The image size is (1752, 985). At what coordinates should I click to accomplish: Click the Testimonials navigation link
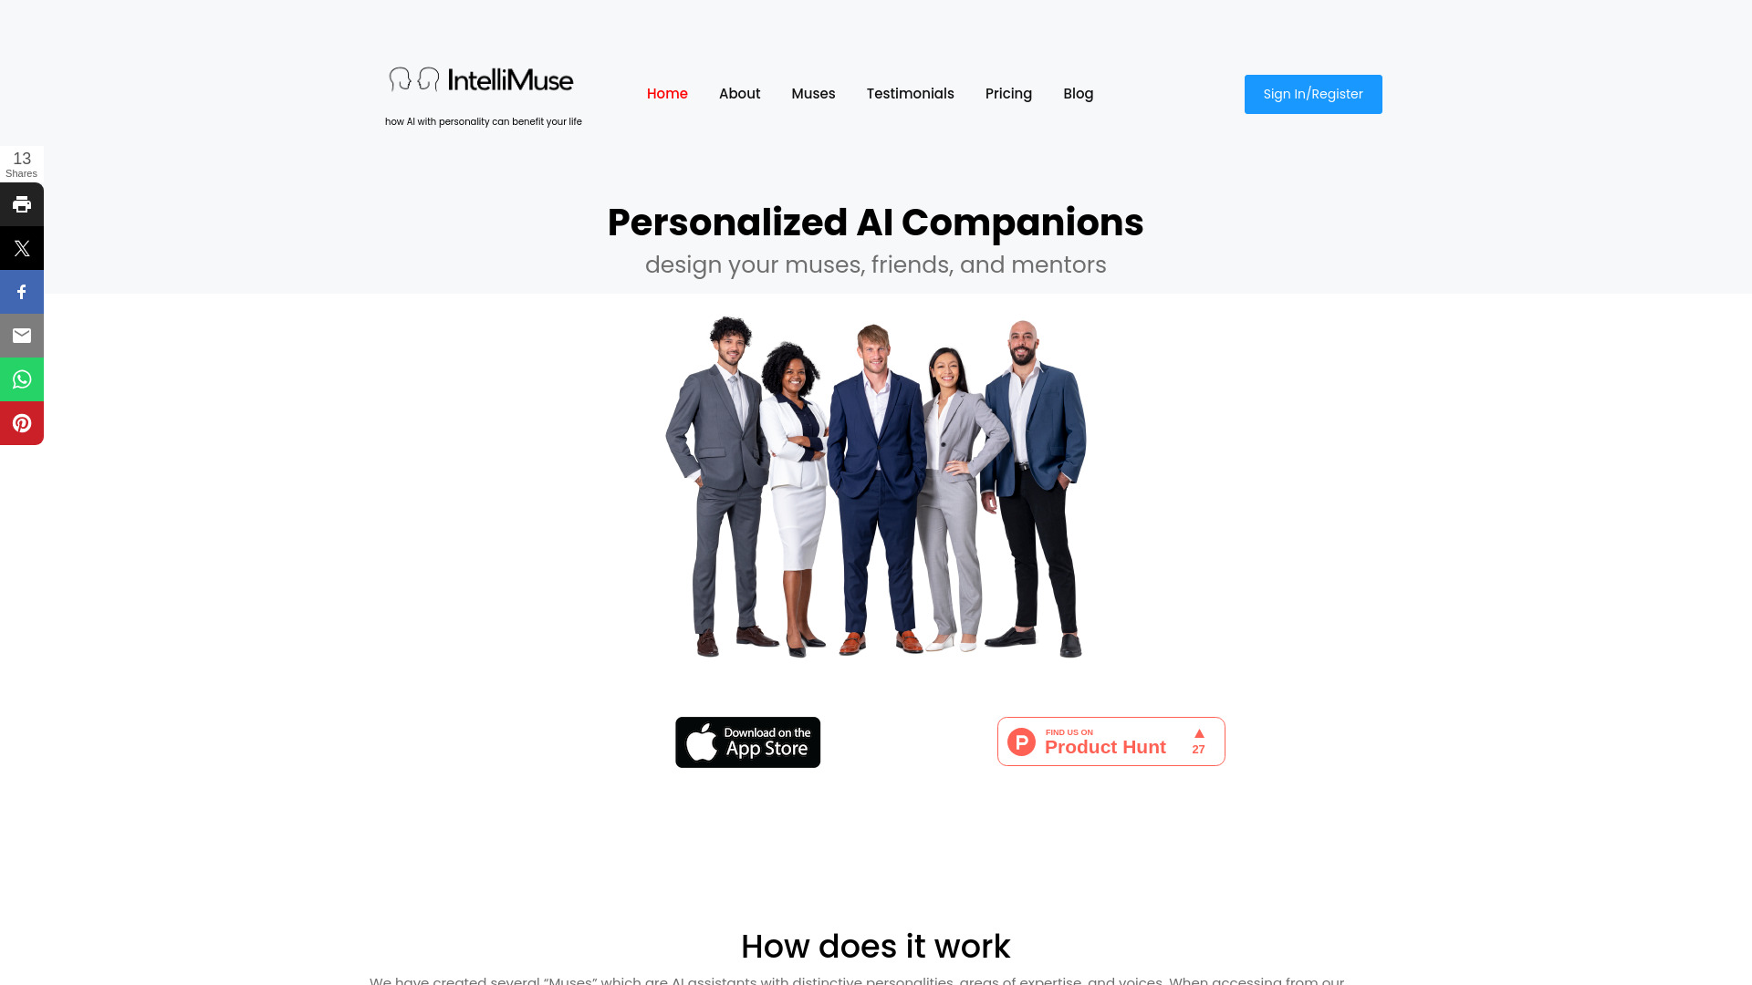click(x=910, y=94)
